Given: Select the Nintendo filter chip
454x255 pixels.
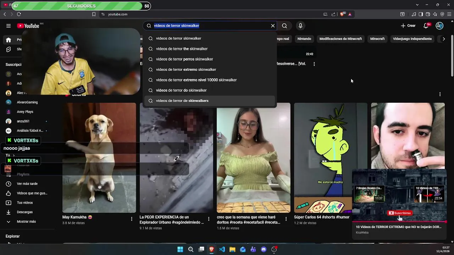Looking at the screenshot, I should 304,39.
